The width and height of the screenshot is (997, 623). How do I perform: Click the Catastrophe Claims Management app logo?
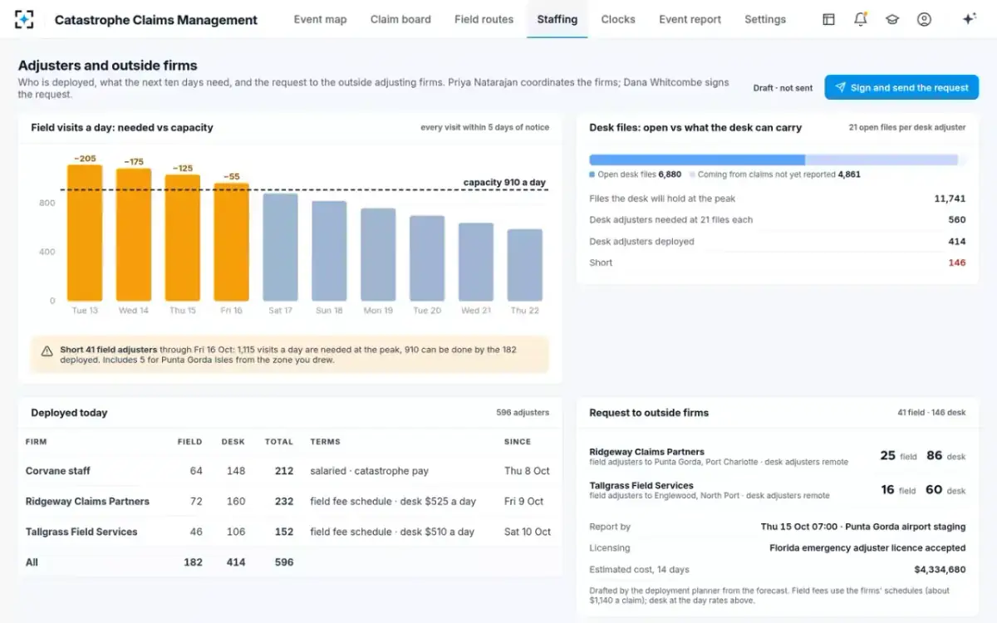(25, 19)
